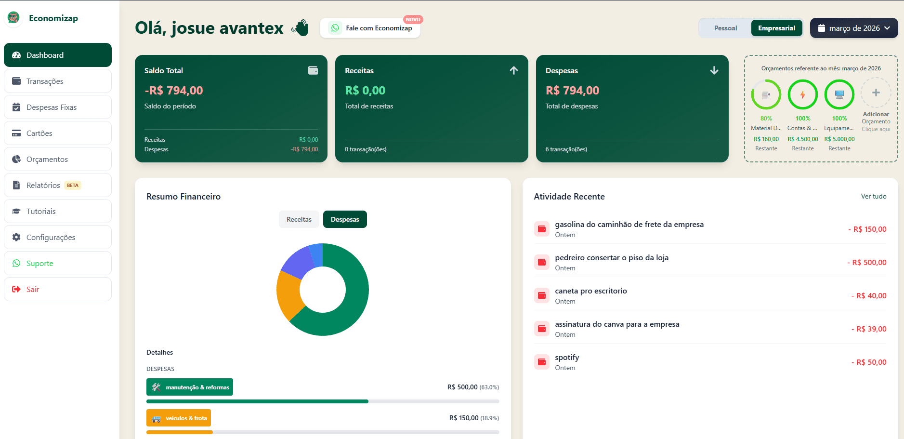Click the red icon beside assinatura do canva
904x439 pixels.
tap(542, 329)
